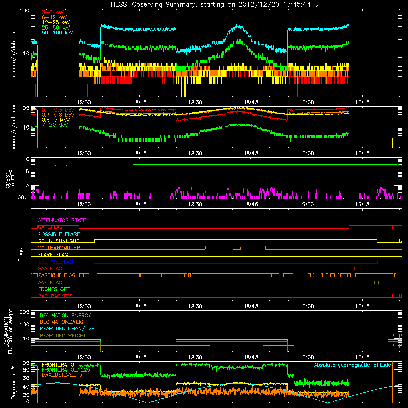This screenshot has height=408, width=408.
Task: Click the HESSI Observing Summary title
Action: click(216, 4)
